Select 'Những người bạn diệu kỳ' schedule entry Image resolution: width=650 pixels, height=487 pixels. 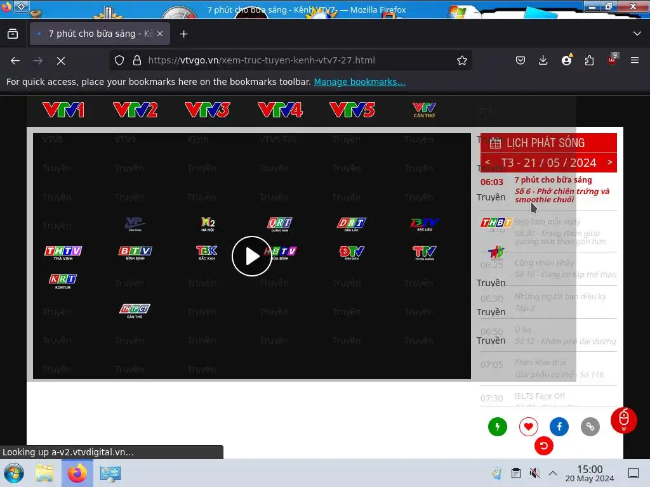(548, 302)
